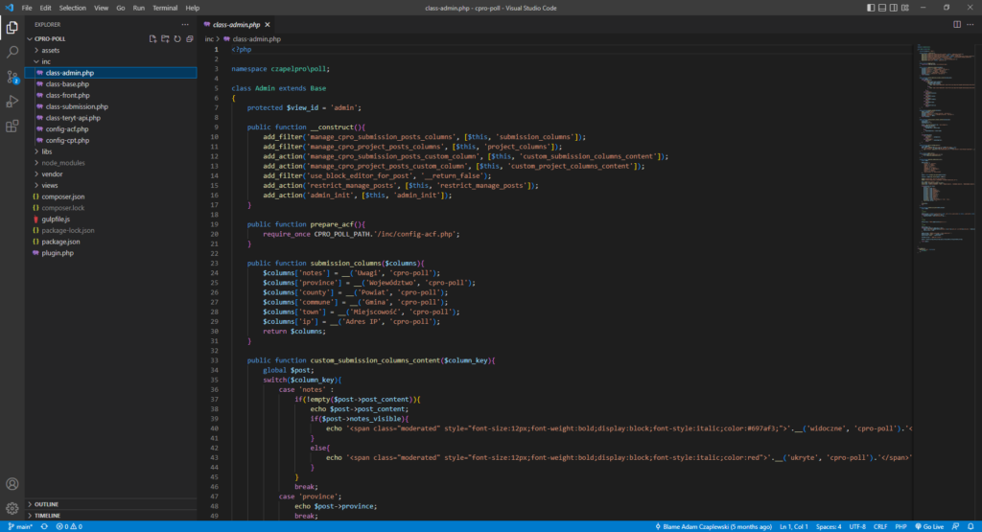The width and height of the screenshot is (982, 532).
Task: Open Run menu
Action: click(138, 8)
